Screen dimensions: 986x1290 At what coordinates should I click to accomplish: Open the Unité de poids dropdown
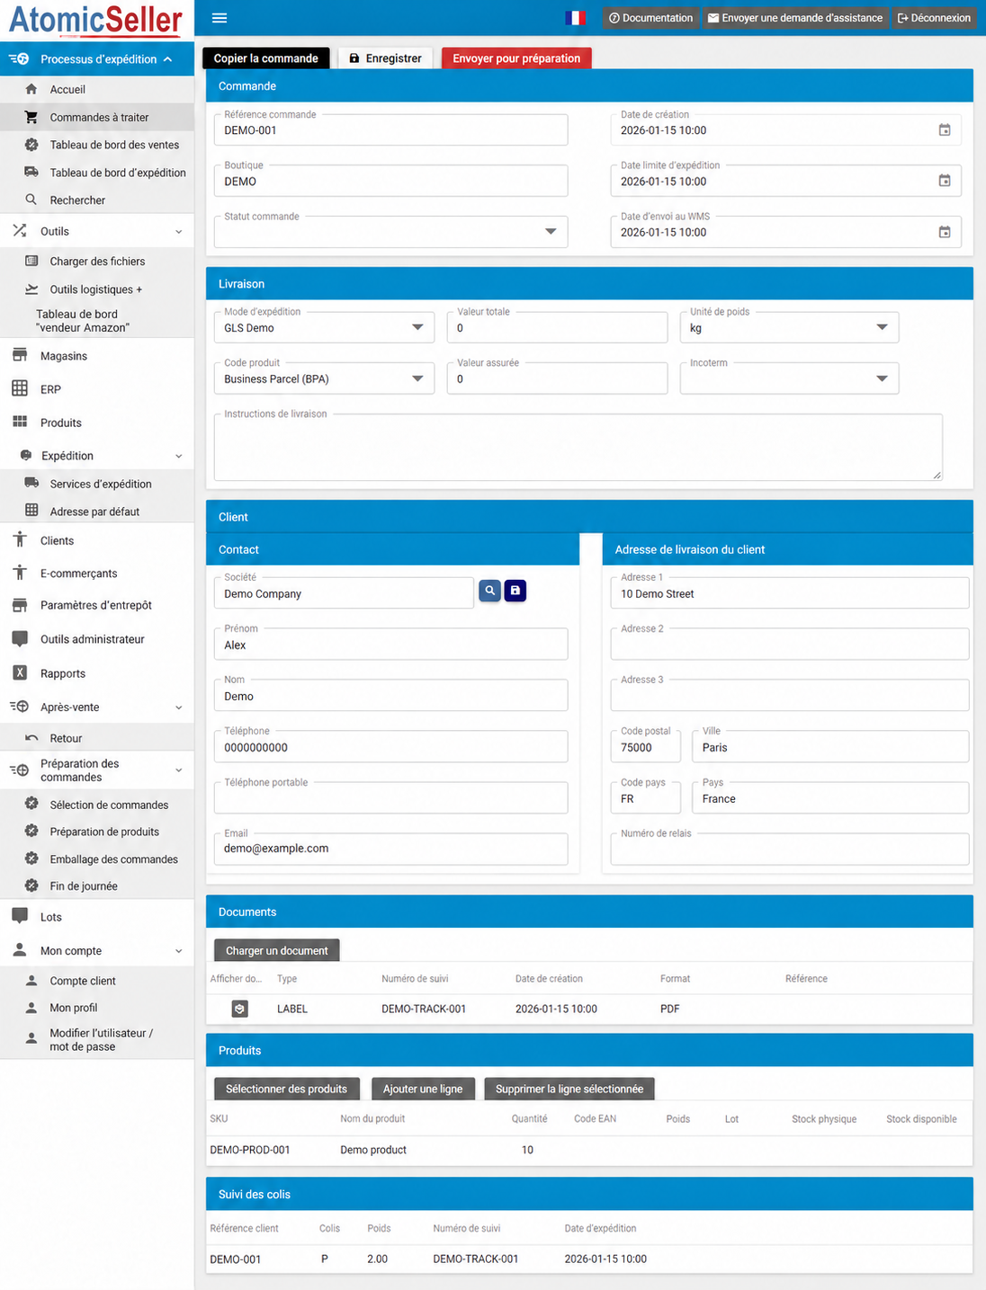pos(789,327)
